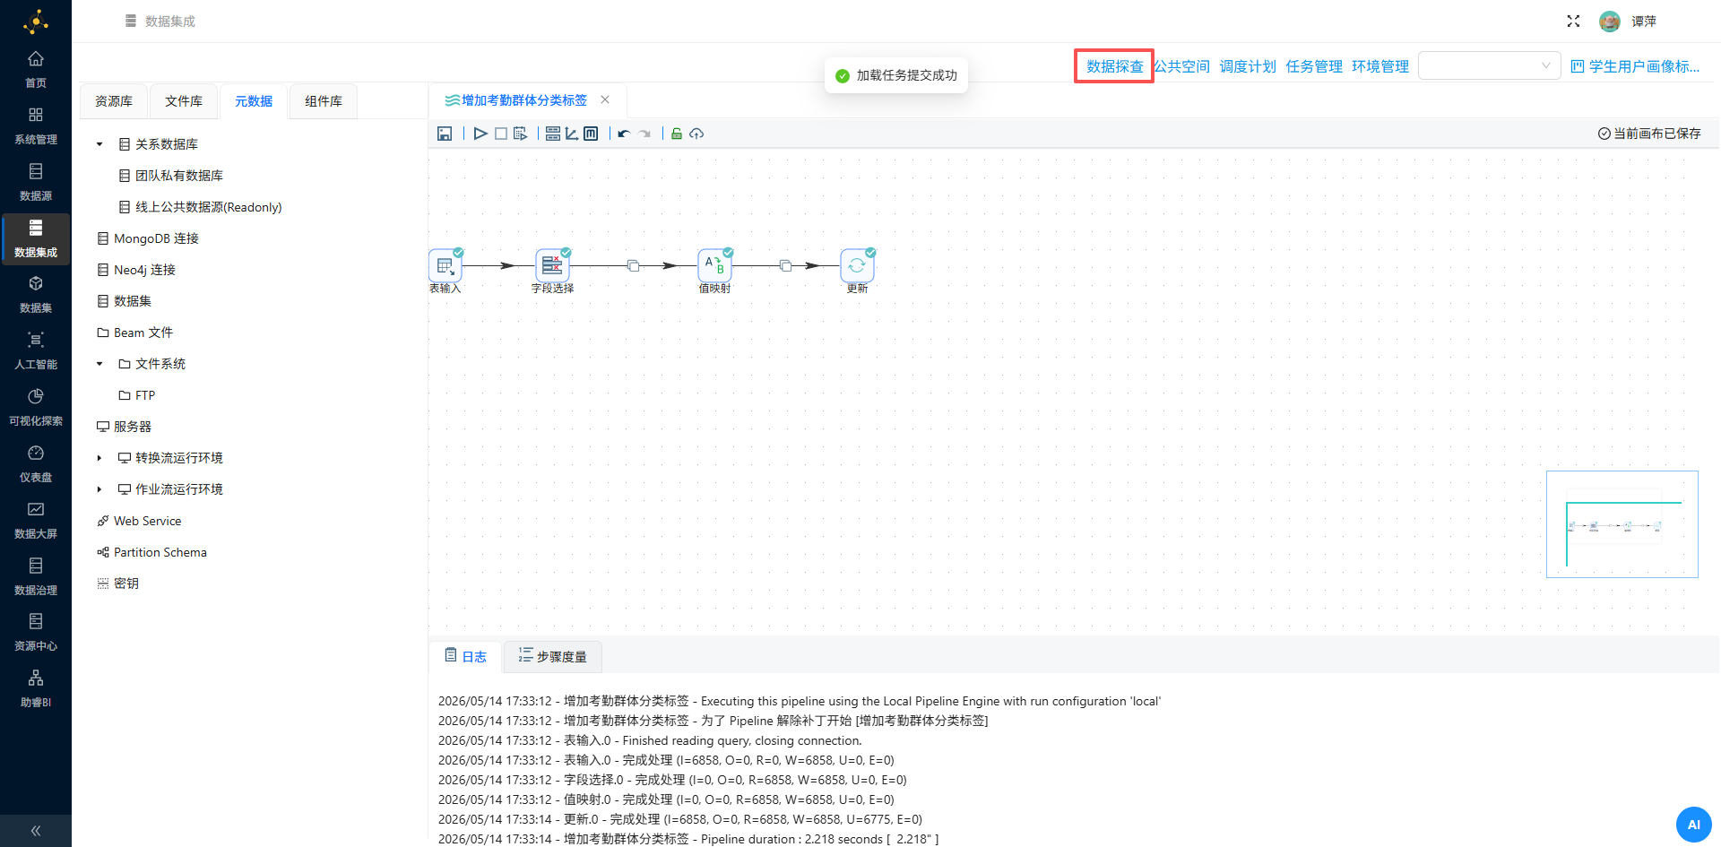This screenshot has width=1721, height=847.
Task: Select the 表输入 node on the canvas
Action: [x=445, y=265]
